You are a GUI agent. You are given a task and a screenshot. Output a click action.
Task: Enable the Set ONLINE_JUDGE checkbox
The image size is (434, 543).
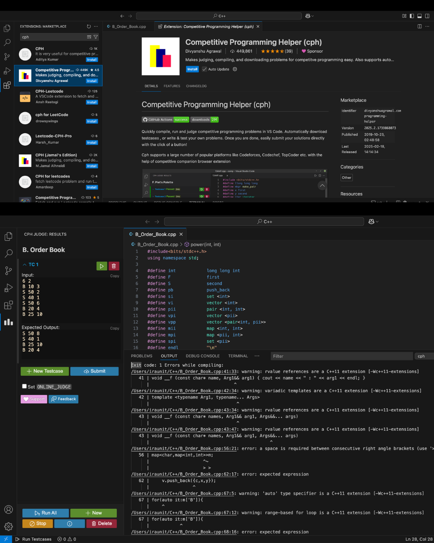[x=25, y=386]
